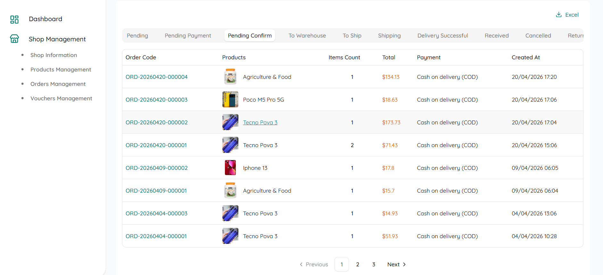Go to page 2 of orders
603x275 pixels.
358,264
